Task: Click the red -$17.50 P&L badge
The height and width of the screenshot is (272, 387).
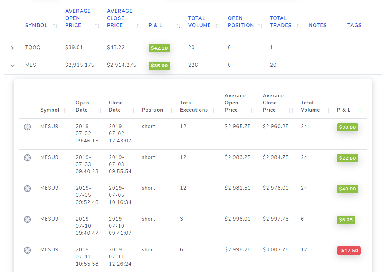Action: click(349, 251)
